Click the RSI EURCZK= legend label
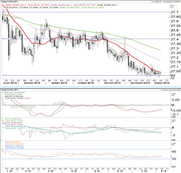Viewport: 181px width, 173px height. click(13, 143)
